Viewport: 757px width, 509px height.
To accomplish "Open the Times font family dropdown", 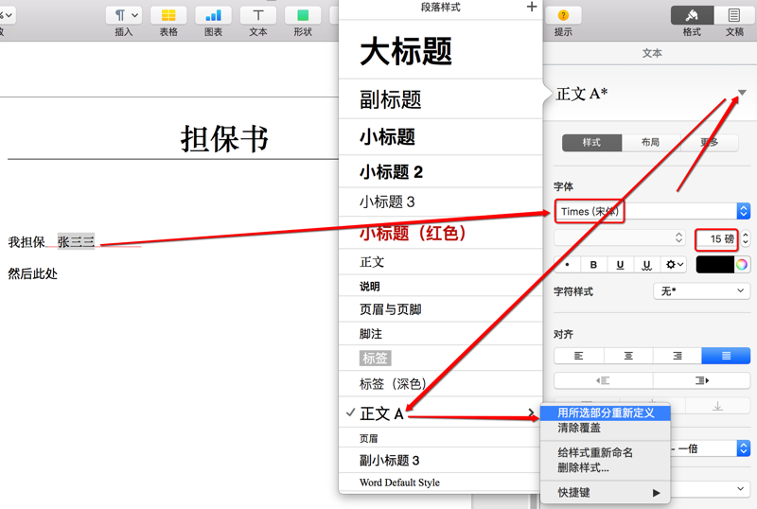I will 652,211.
